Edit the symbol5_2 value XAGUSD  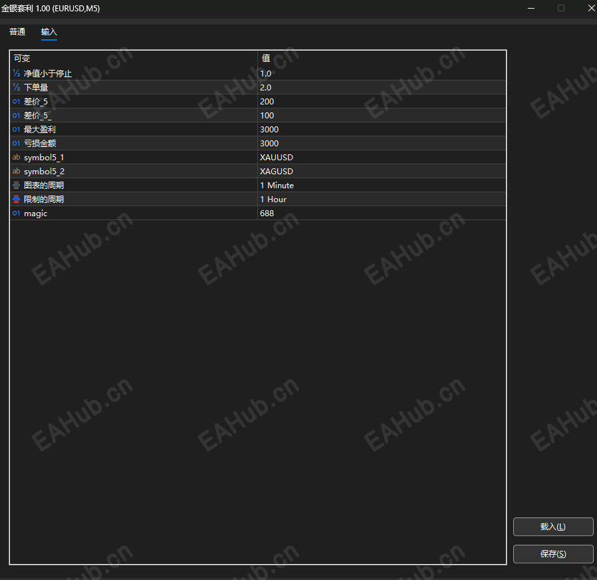(382, 172)
